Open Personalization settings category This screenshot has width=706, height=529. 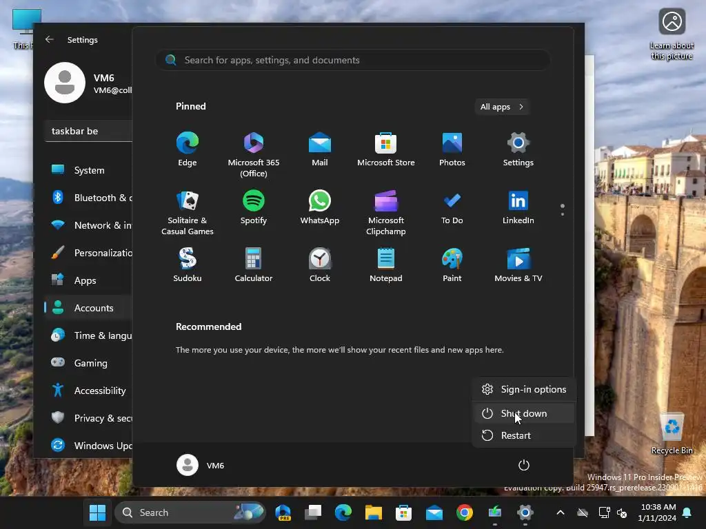pos(89,253)
